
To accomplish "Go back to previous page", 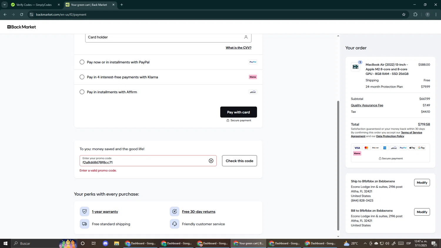I will pyautogui.click(x=5, y=14).
